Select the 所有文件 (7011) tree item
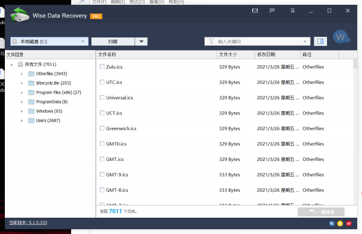Image resolution: width=362 pixels, height=234 pixels. (40, 65)
